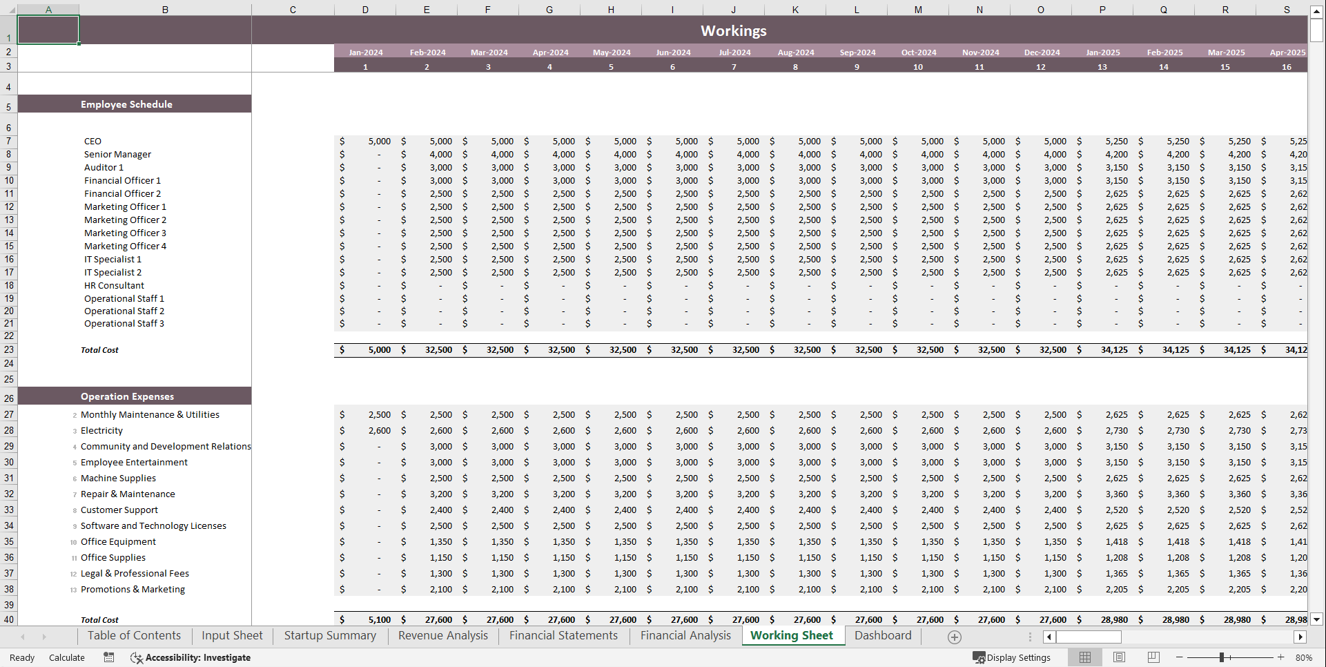Viewport: 1326px width, 667px height.
Task: Add a new worksheet with the plus button
Action: [x=954, y=636]
